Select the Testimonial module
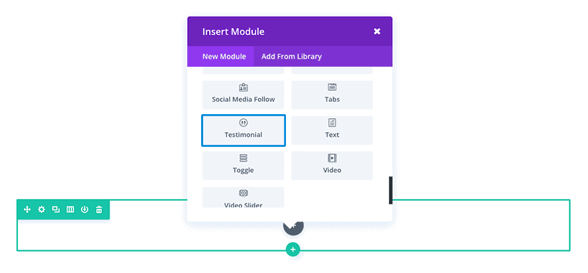 point(243,130)
